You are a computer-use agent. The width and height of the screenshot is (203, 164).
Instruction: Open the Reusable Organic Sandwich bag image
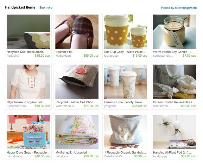[126, 132]
